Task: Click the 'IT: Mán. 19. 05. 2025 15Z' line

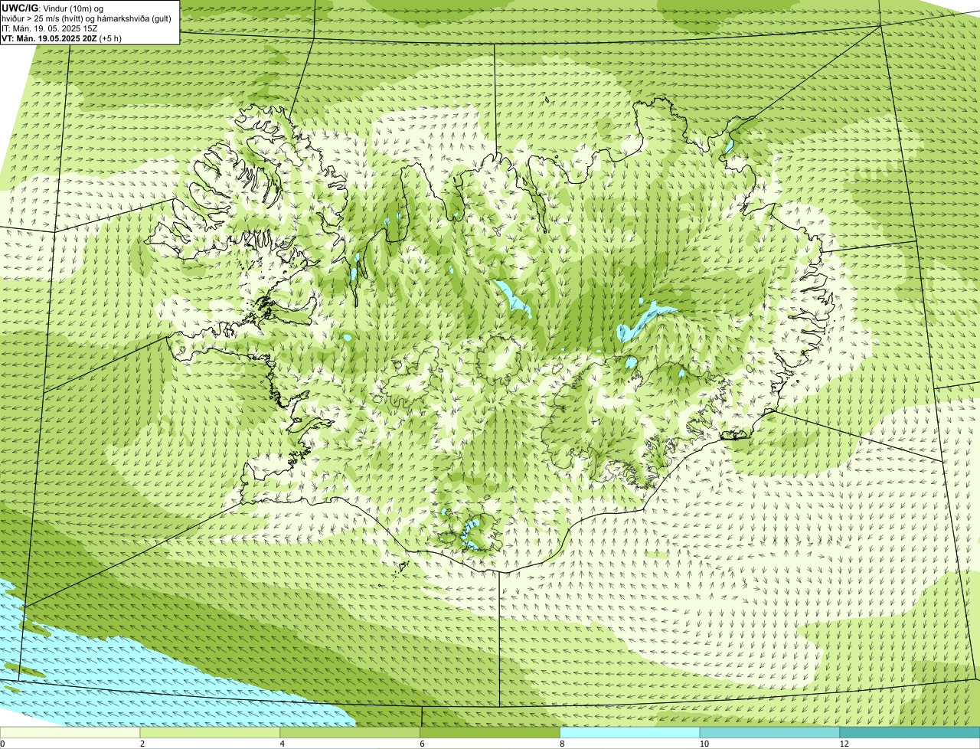Action: point(50,28)
